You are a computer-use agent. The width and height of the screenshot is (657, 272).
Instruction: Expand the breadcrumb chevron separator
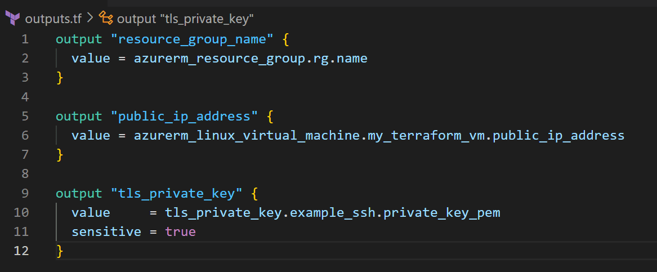(x=90, y=18)
